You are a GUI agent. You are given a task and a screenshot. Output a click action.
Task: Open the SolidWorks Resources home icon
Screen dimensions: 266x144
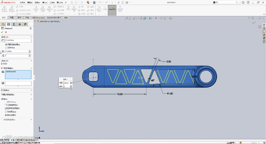tap(264, 25)
